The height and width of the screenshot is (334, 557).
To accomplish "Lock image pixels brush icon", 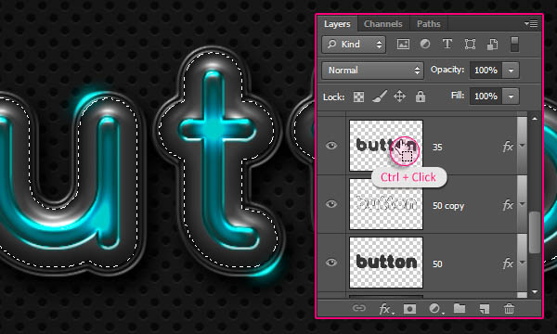I will [x=380, y=96].
